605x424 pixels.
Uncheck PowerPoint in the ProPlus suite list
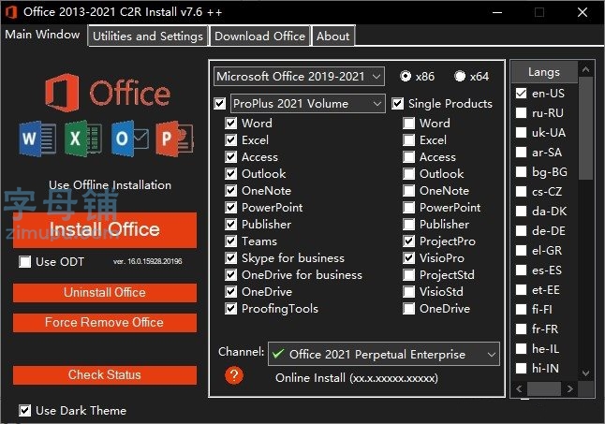coord(230,208)
